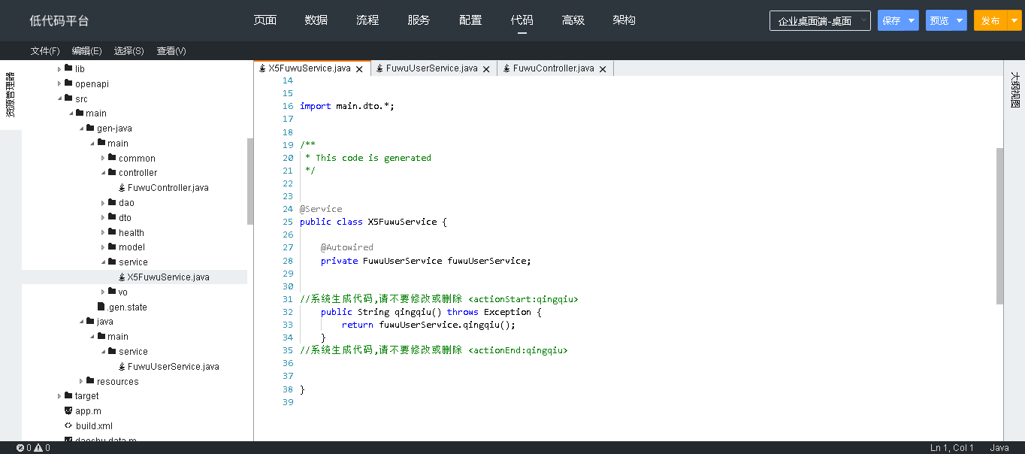Switch to the 数据 top navigation tab
This screenshot has height=454, width=1025.
[316, 20]
